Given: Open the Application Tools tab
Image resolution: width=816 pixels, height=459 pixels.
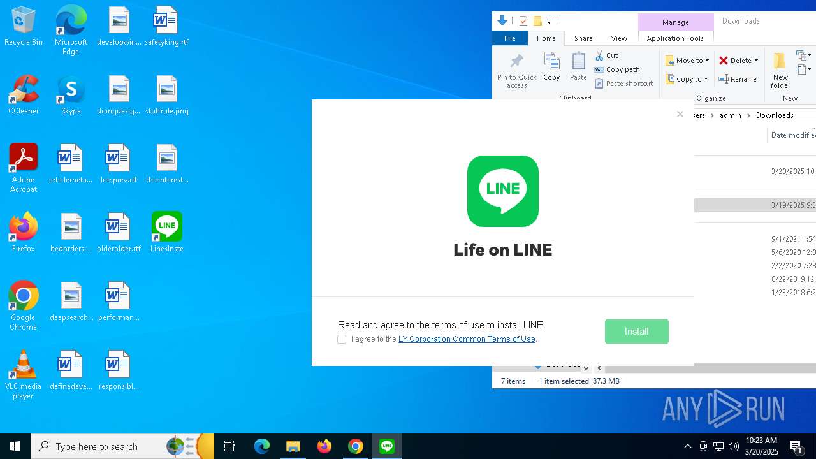Looking at the screenshot, I should 675,38.
